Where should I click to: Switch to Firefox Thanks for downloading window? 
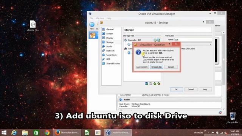67,133
